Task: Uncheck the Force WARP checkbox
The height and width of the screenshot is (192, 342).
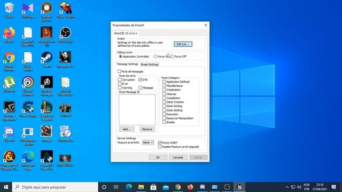Action: (160, 142)
